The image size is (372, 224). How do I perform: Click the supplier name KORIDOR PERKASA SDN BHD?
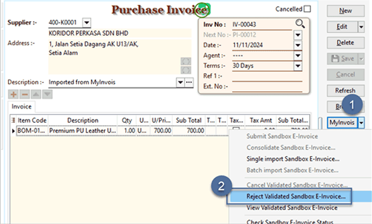tap(88, 33)
